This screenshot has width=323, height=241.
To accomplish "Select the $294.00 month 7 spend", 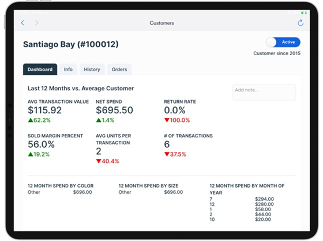I will (x=264, y=199).
